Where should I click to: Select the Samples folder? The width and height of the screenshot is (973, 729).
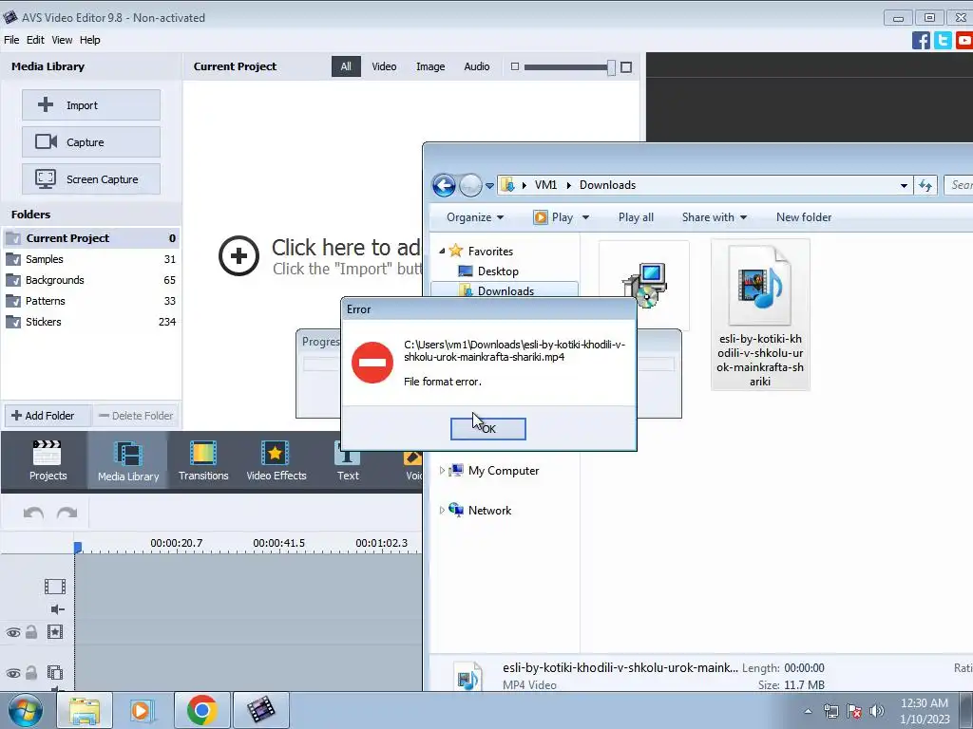pos(91,259)
